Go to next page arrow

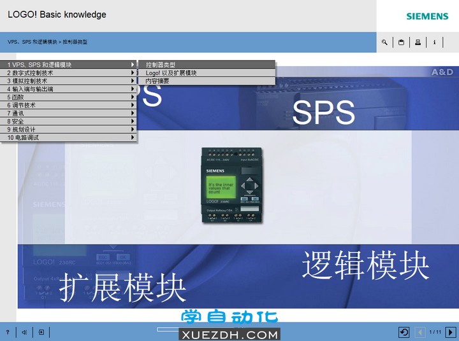tap(451, 332)
